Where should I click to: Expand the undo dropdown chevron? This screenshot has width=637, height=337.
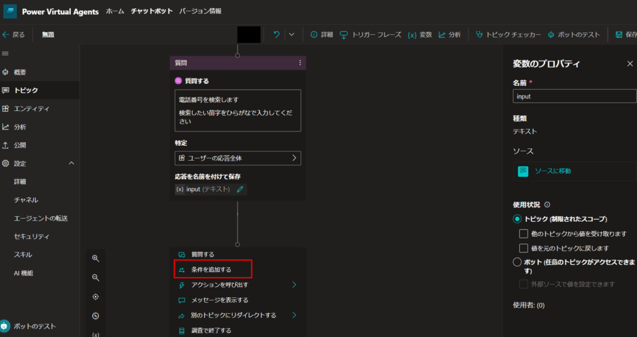pyautogui.click(x=292, y=35)
